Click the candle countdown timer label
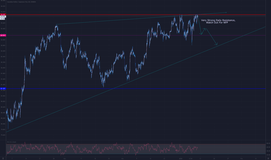Screen dimensions: 271x160 point(3,19)
